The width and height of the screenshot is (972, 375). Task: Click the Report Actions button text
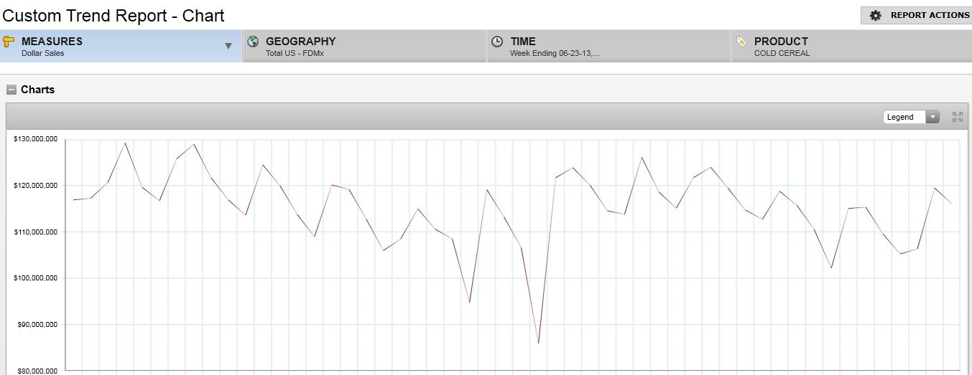click(930, 15)
